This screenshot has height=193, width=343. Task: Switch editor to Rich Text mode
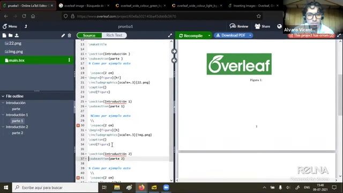click(114, 35)
